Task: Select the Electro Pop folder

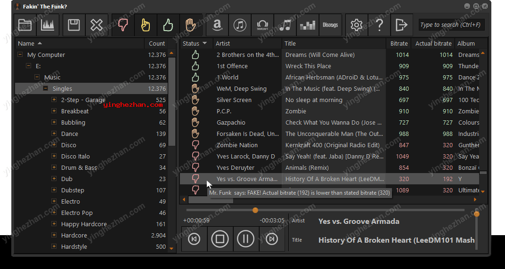Action: (77, 213)
